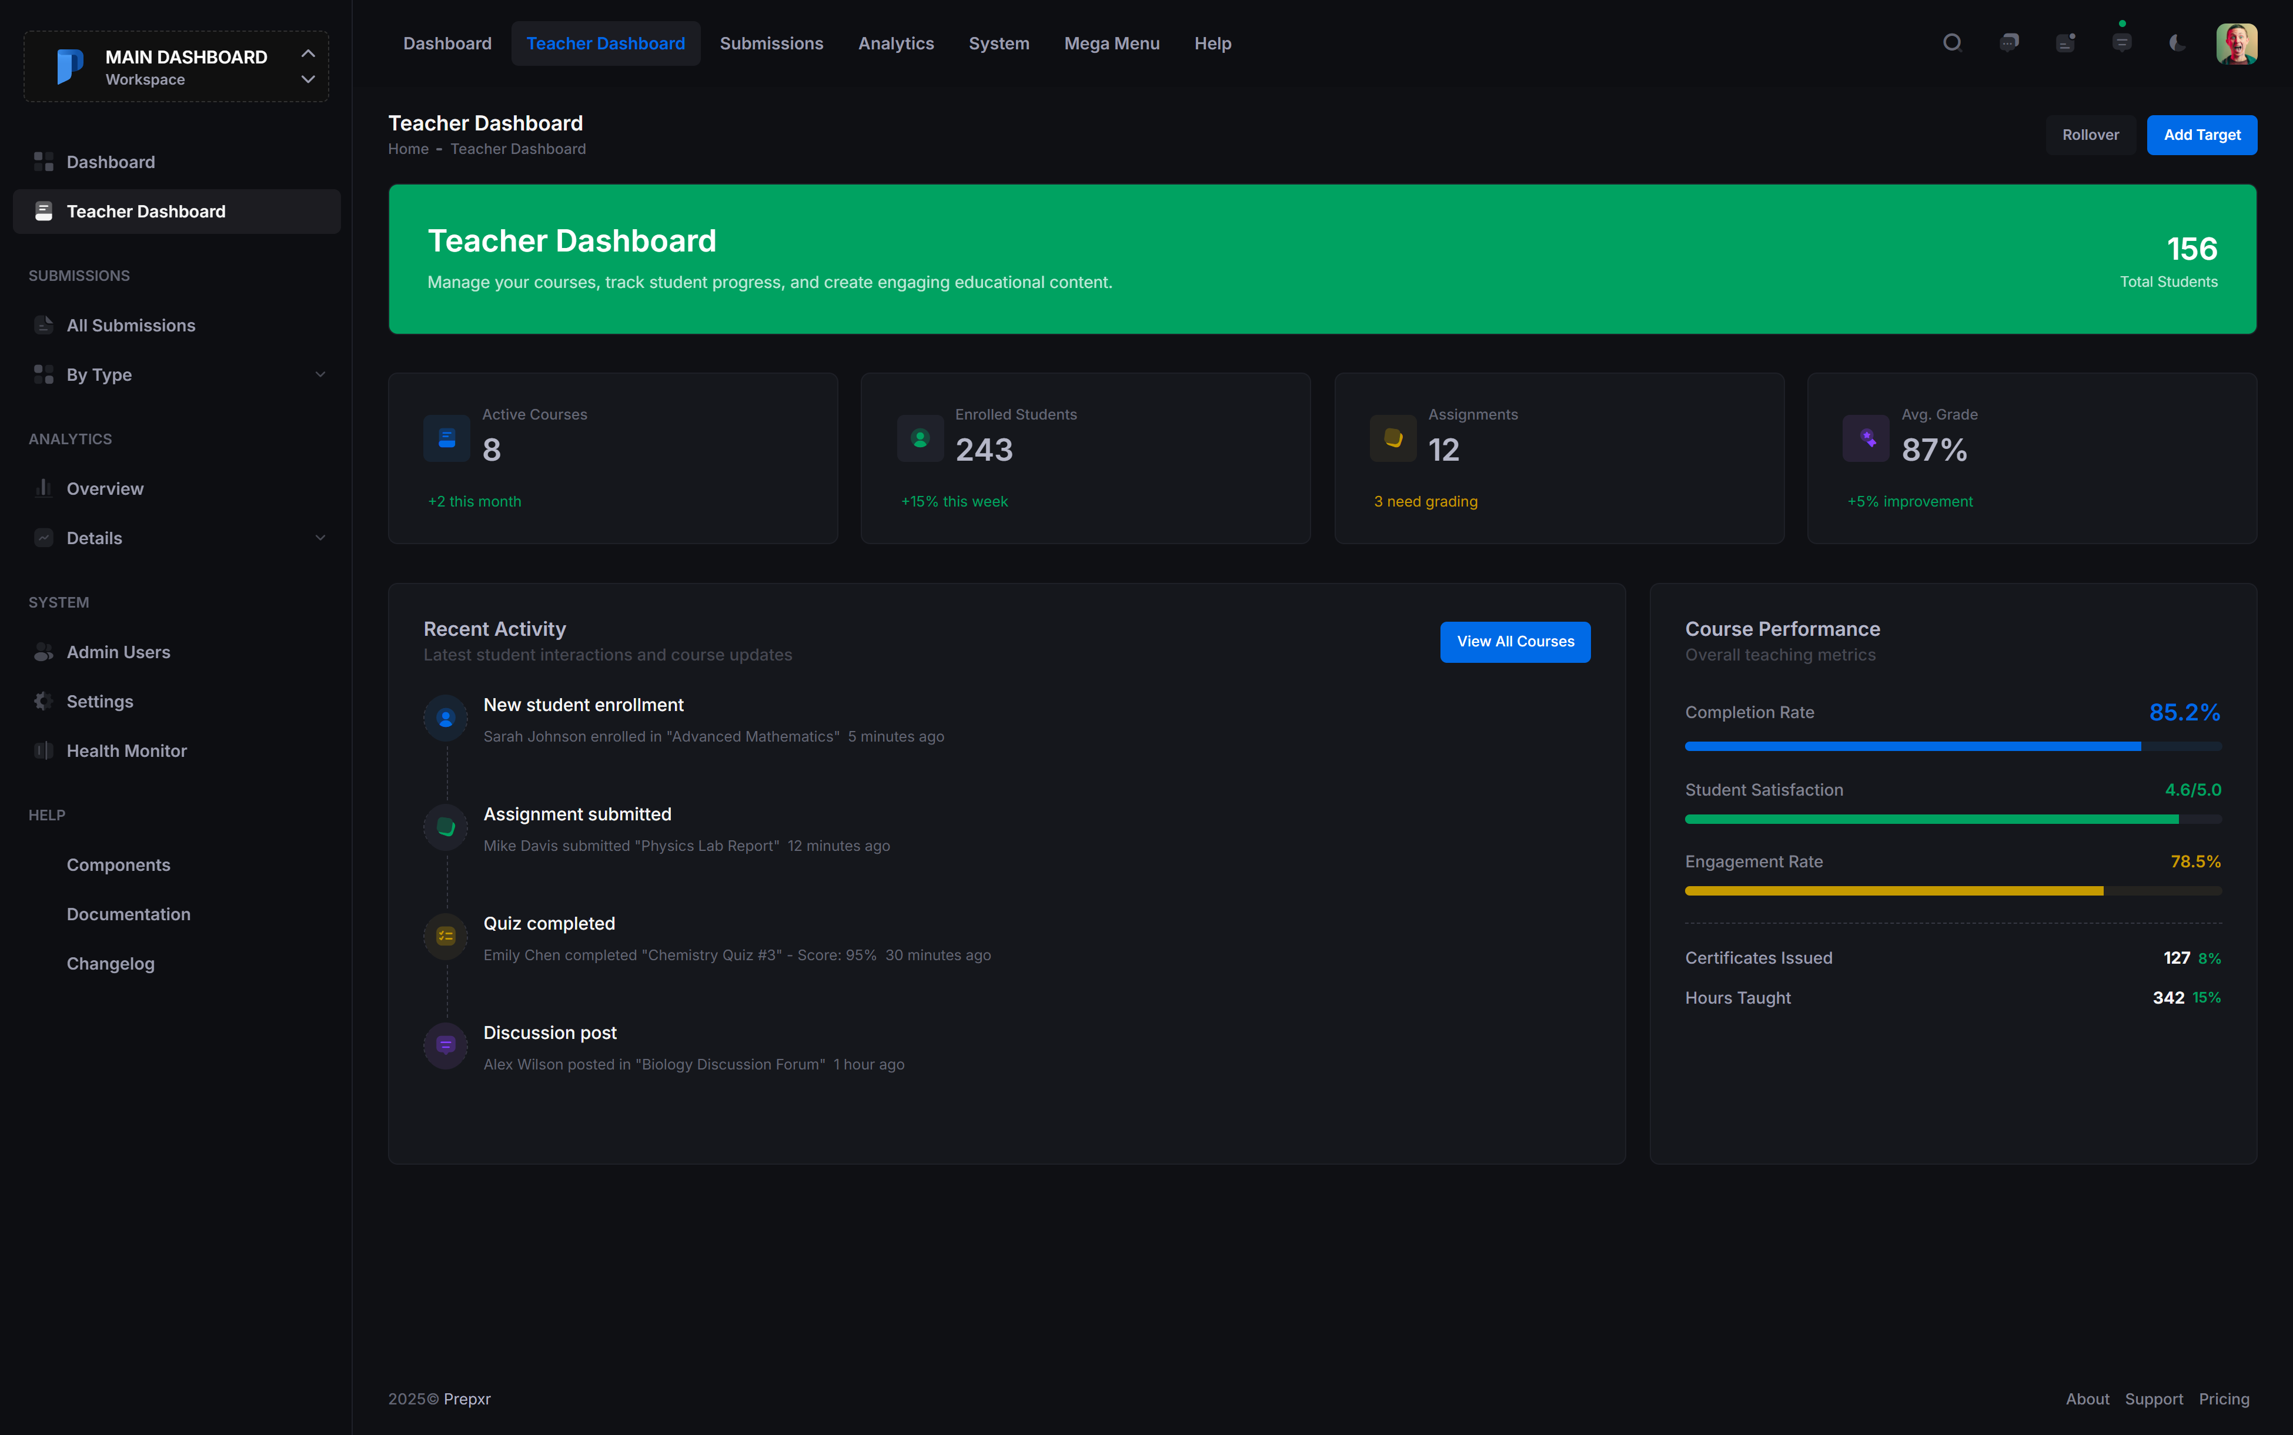This screenshot has height=1435, width=2293.
Task: Open the Mega Menu item
Action: [x=1111, y=43]
